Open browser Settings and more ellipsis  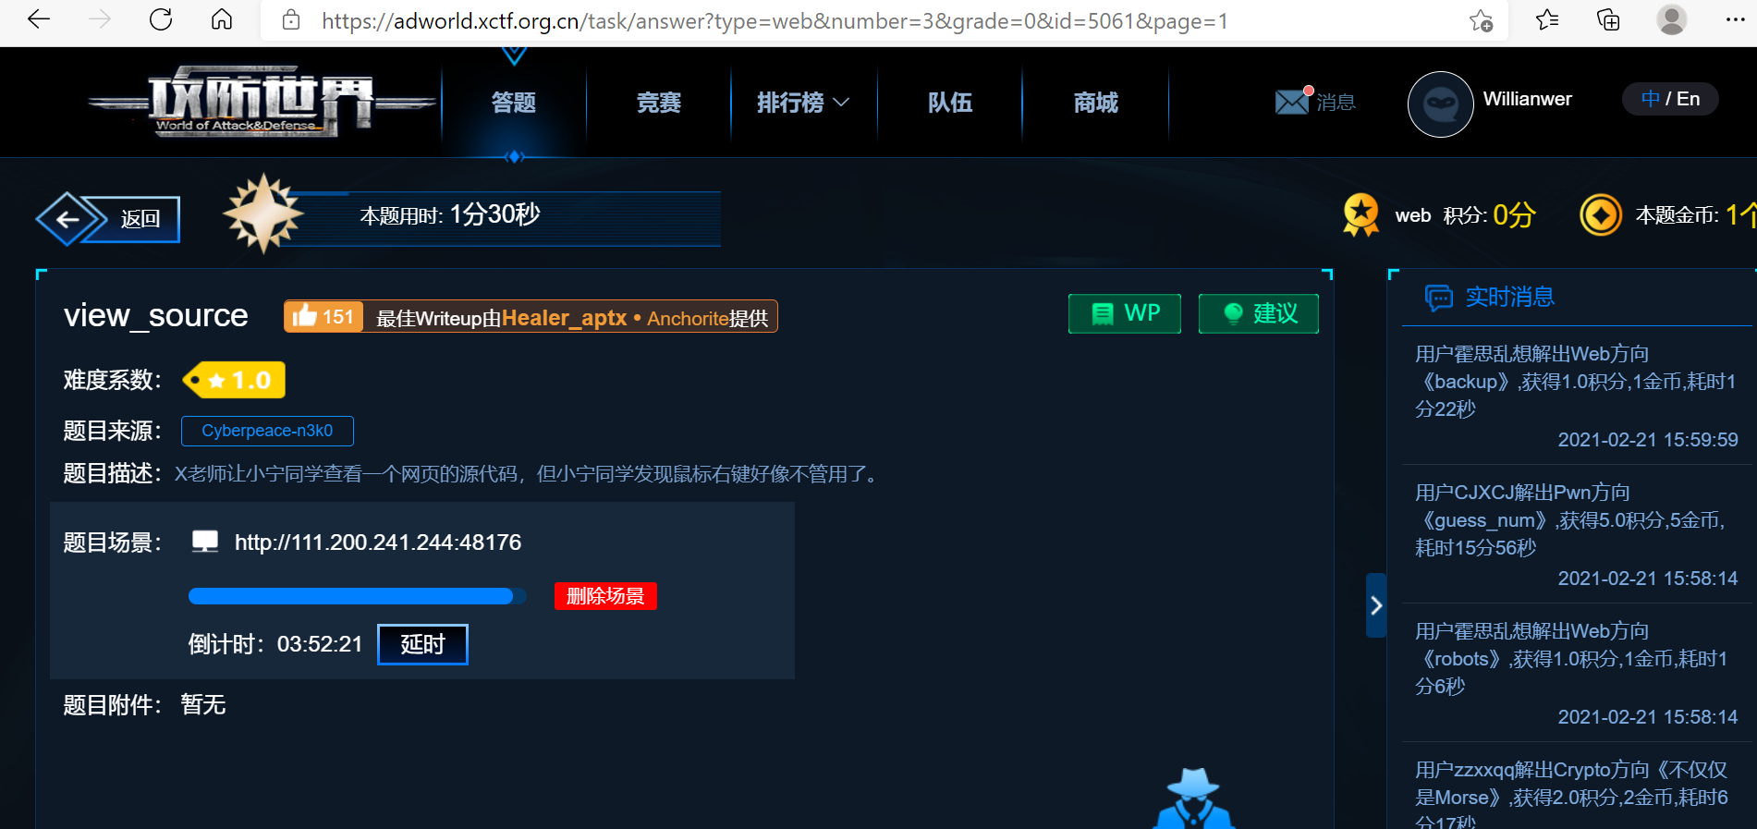click(1735, 19)
